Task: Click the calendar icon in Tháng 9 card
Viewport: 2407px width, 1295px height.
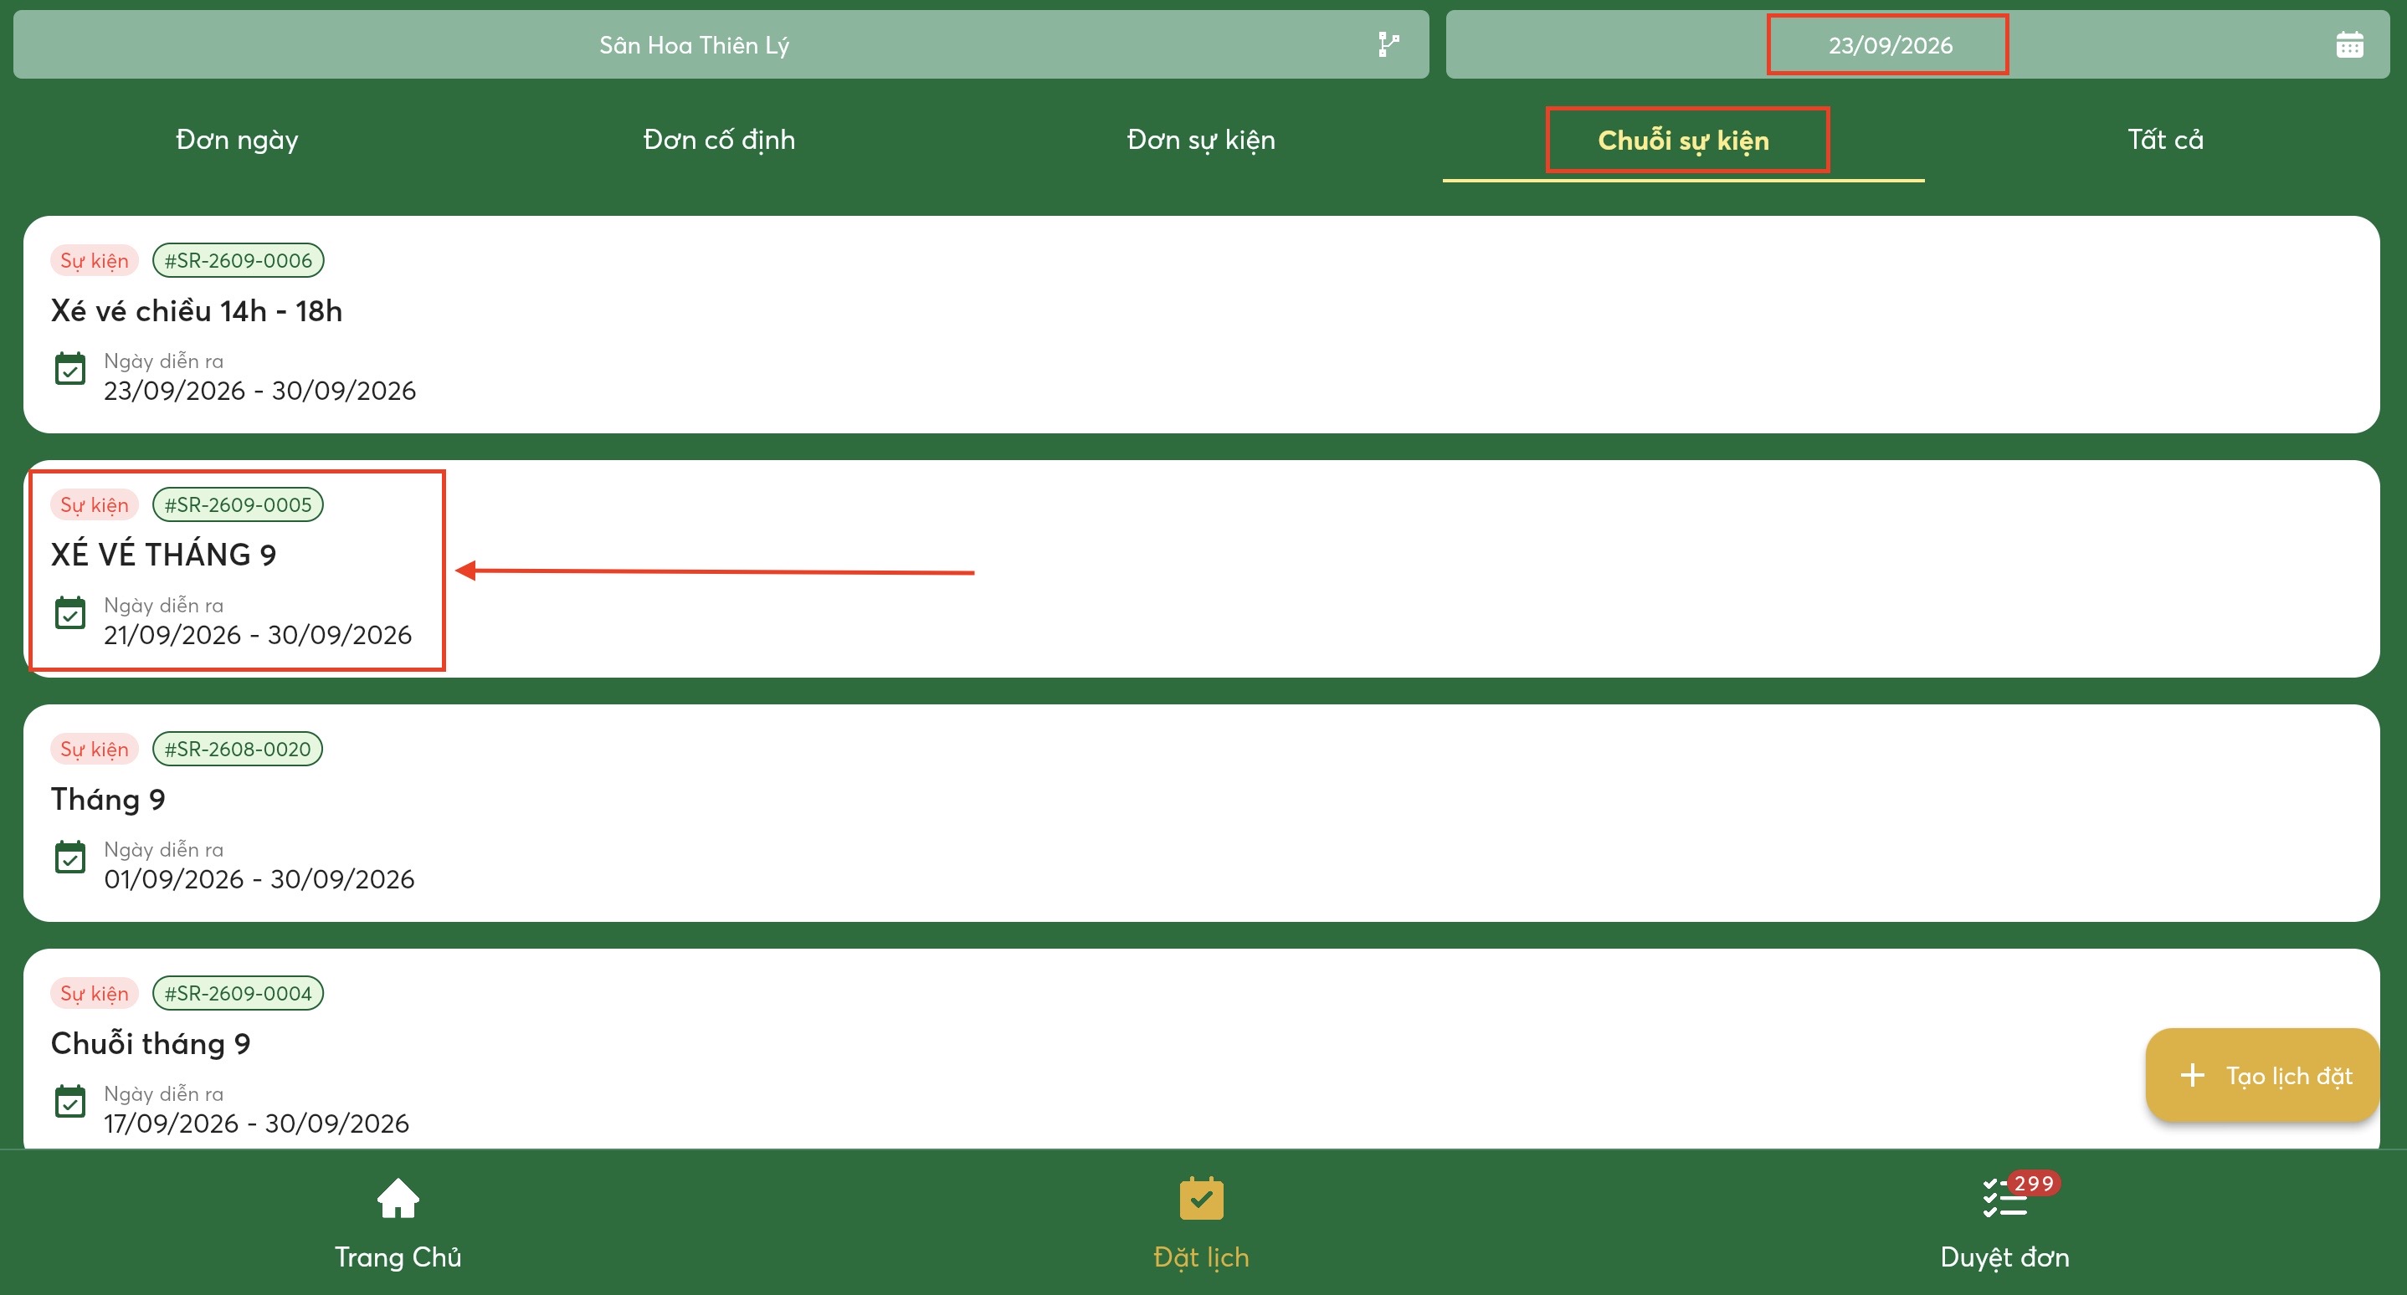Action: (70, 857)
